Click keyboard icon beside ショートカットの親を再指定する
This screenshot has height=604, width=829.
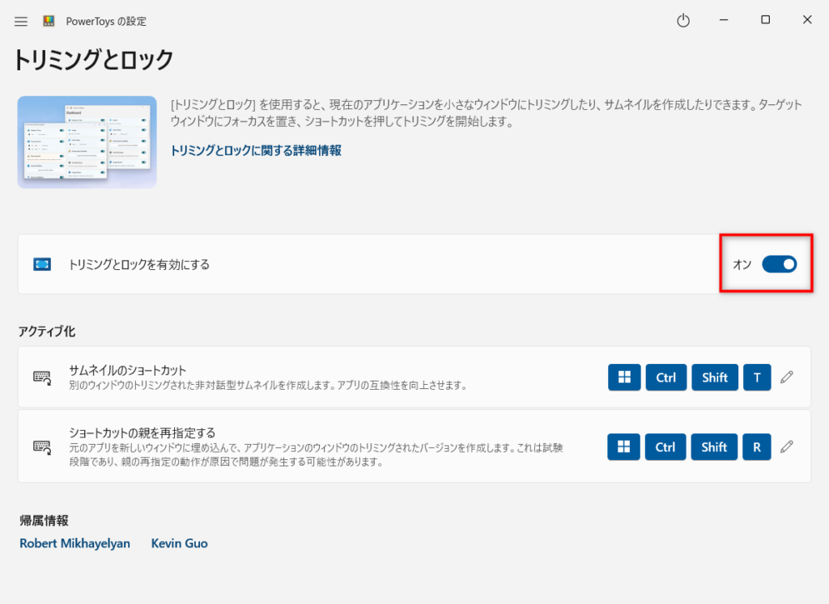[x=42, y=446]
